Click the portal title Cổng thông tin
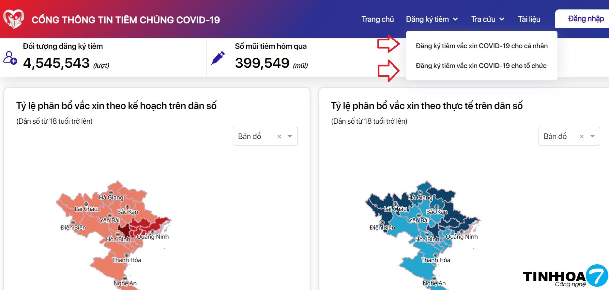 point(126,20)
